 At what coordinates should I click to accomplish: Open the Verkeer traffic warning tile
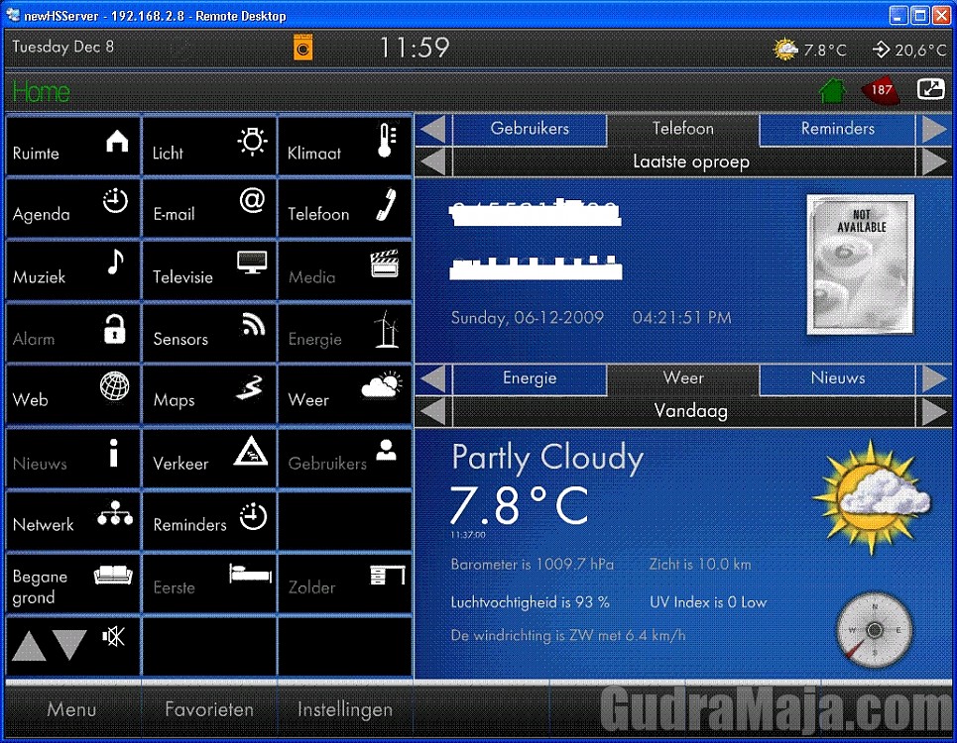(x=209, y=456)
